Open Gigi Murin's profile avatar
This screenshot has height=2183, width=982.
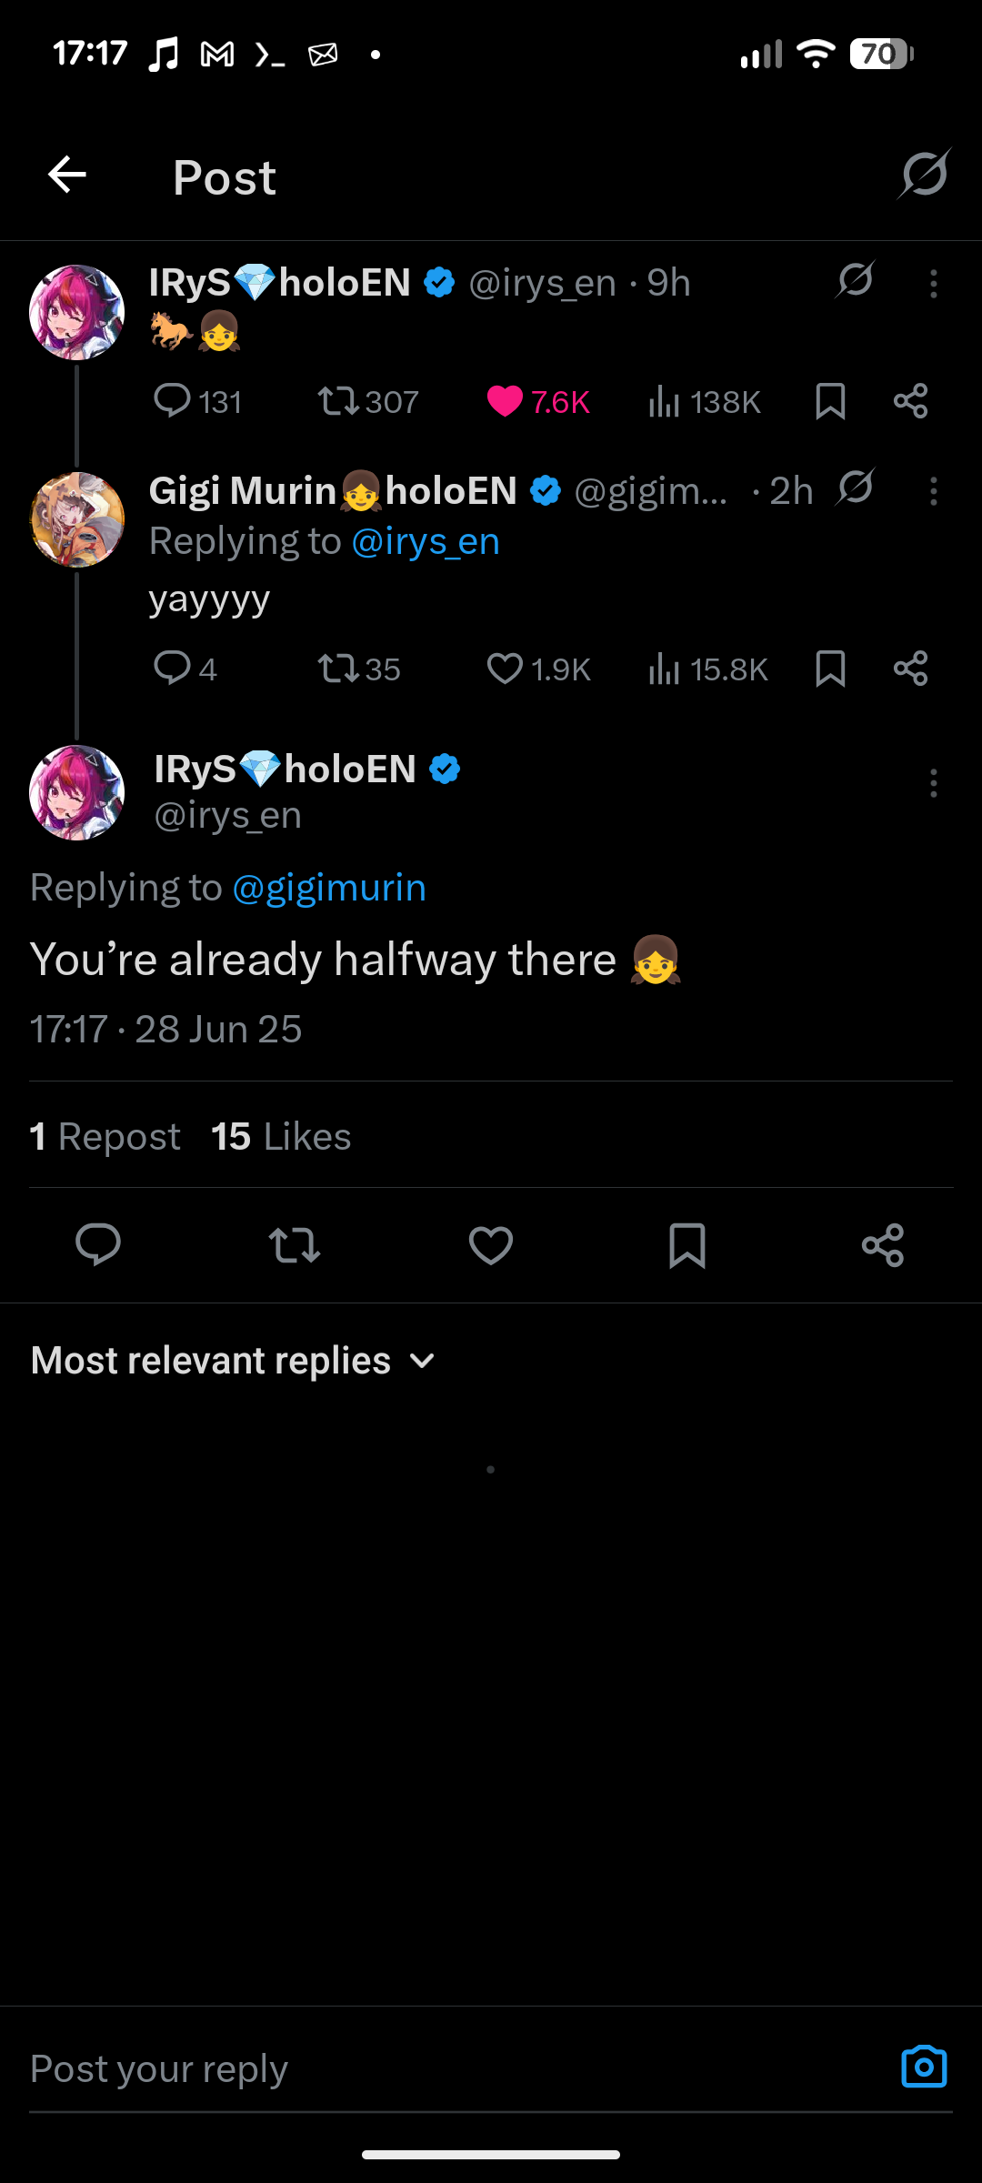77,519
